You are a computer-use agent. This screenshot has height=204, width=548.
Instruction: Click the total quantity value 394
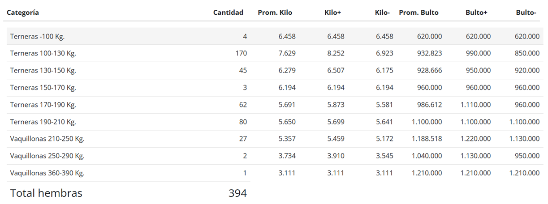(237, 193)
